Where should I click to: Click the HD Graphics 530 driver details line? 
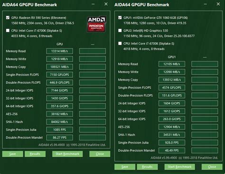pyautogui.click(x=159, y=36)
